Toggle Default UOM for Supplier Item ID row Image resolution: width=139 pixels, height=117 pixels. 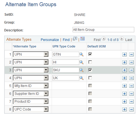pos(90,93)
